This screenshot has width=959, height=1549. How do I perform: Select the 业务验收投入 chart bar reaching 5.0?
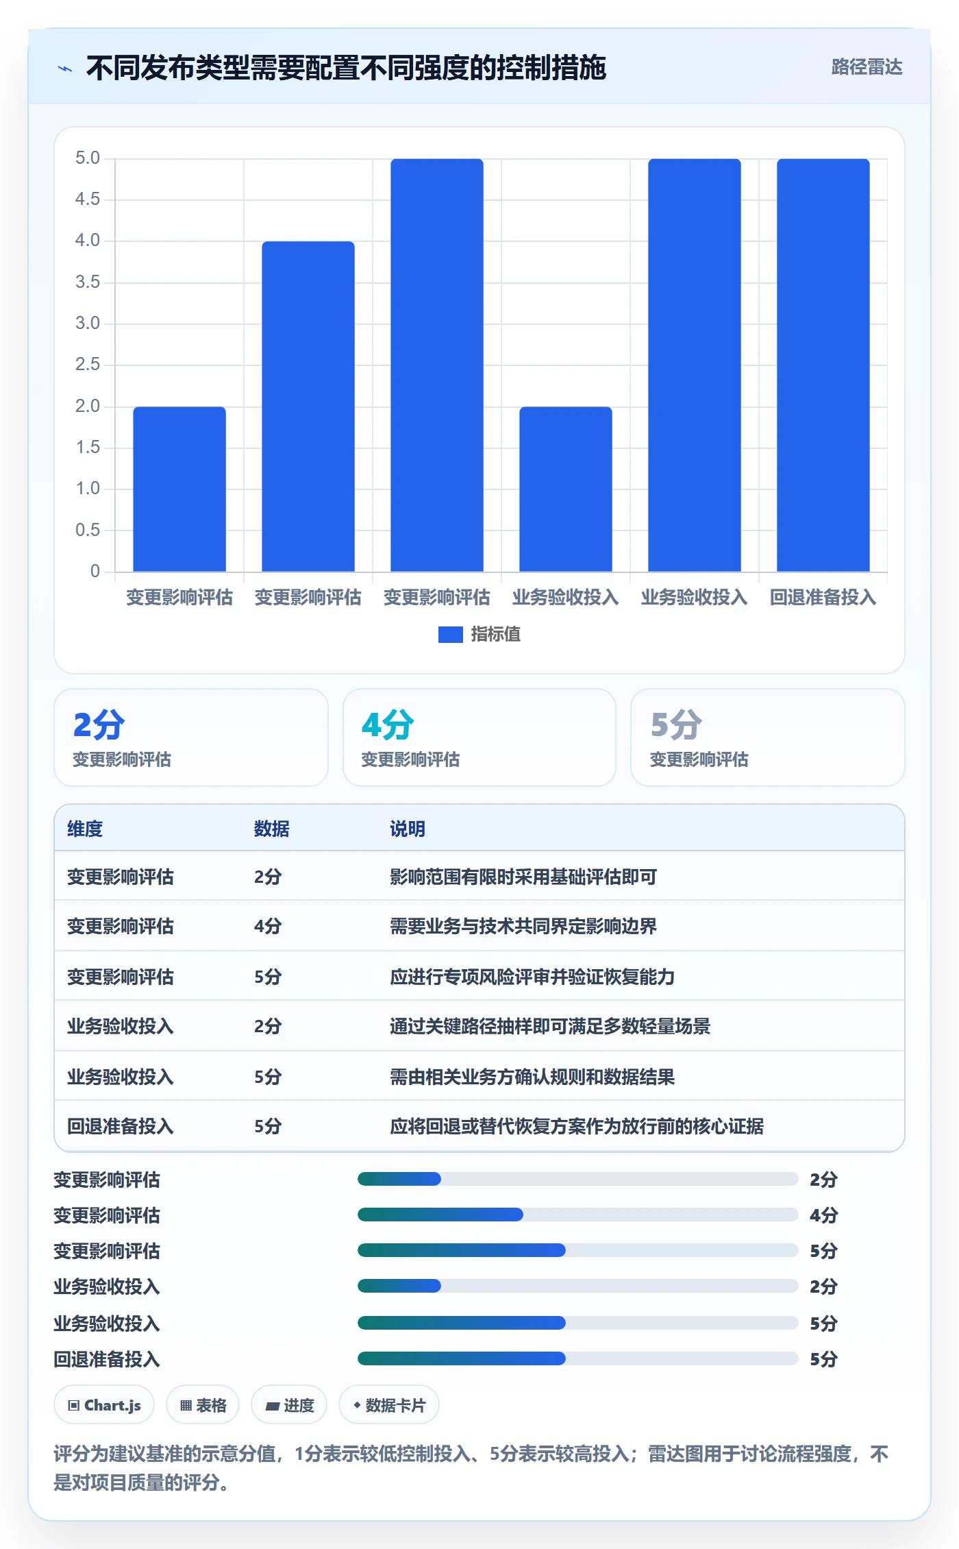pos(695,365)
